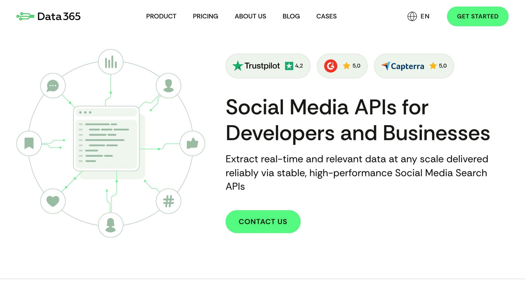Click the bookmark icon in the illustration
Image resolution: width=525 pixels, height=295 pixels.
click(x=29, y=143)
